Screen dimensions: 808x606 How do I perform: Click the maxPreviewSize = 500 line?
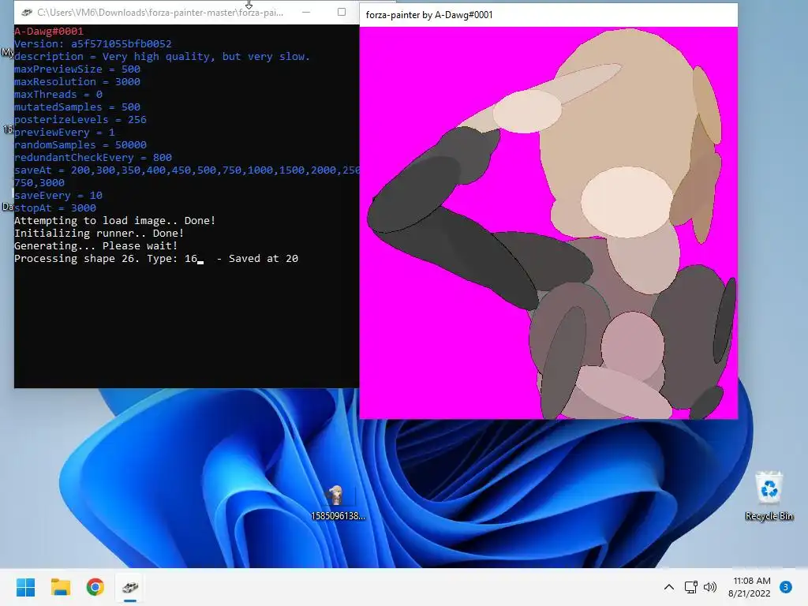[x=77, y=69]
